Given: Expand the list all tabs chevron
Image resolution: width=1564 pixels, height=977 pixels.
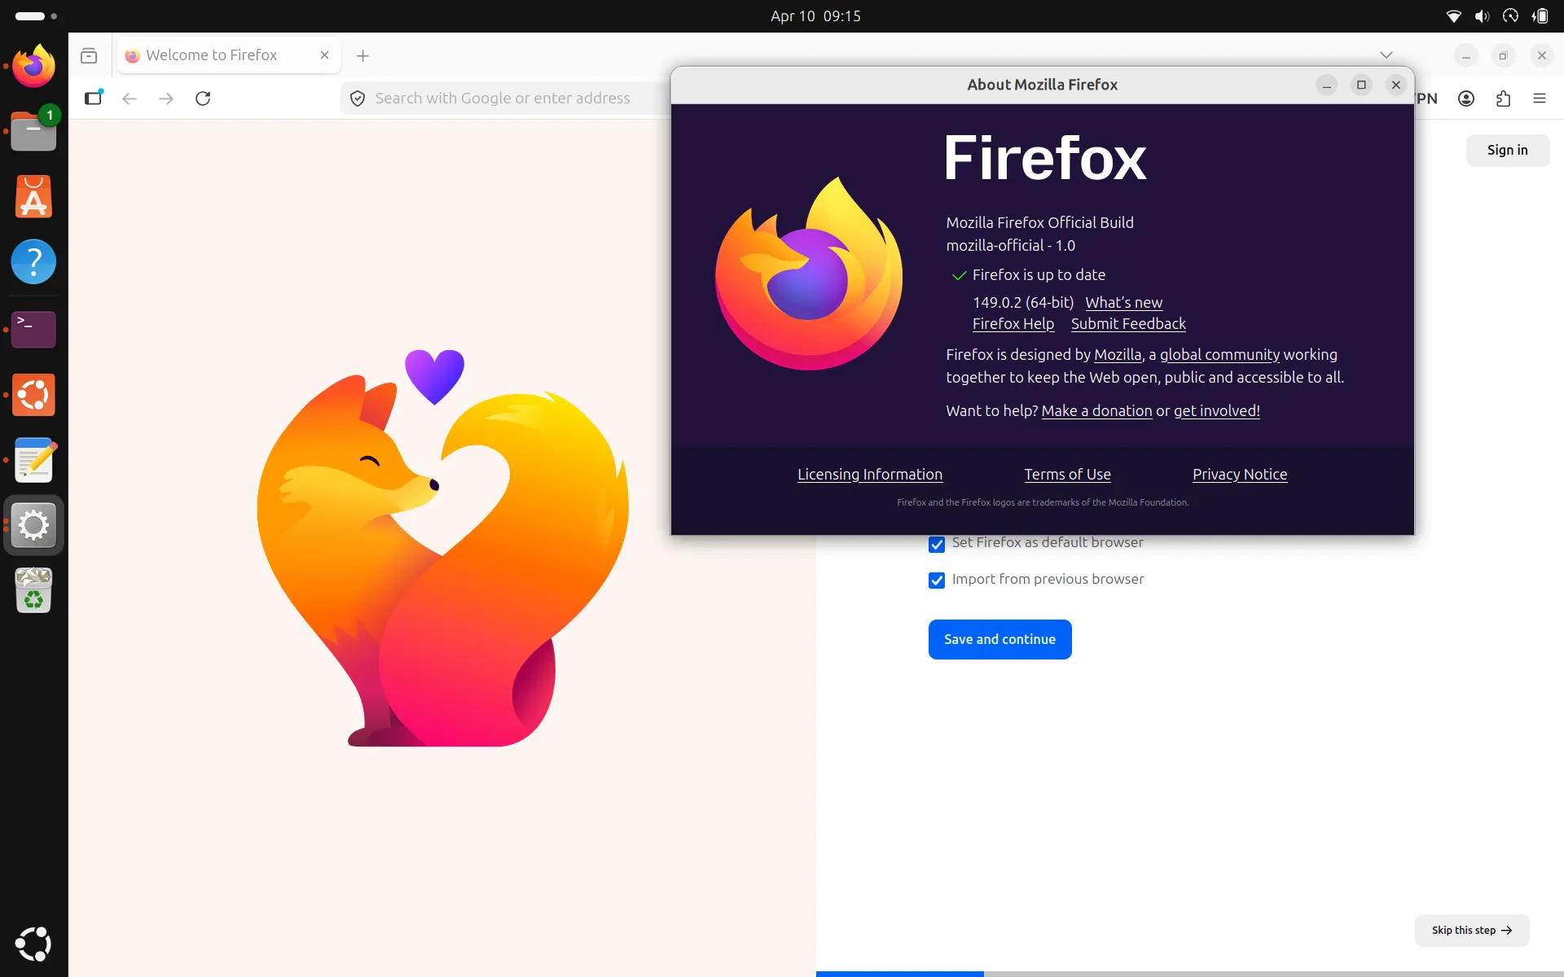Looking at the screenshot, I should [x=1386, y=55].
